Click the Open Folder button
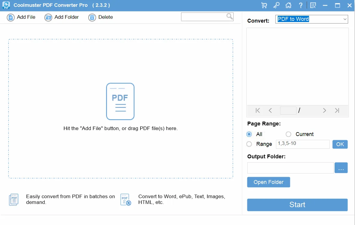Viewport: 355px width, 225px height. [x=268, y=182]
